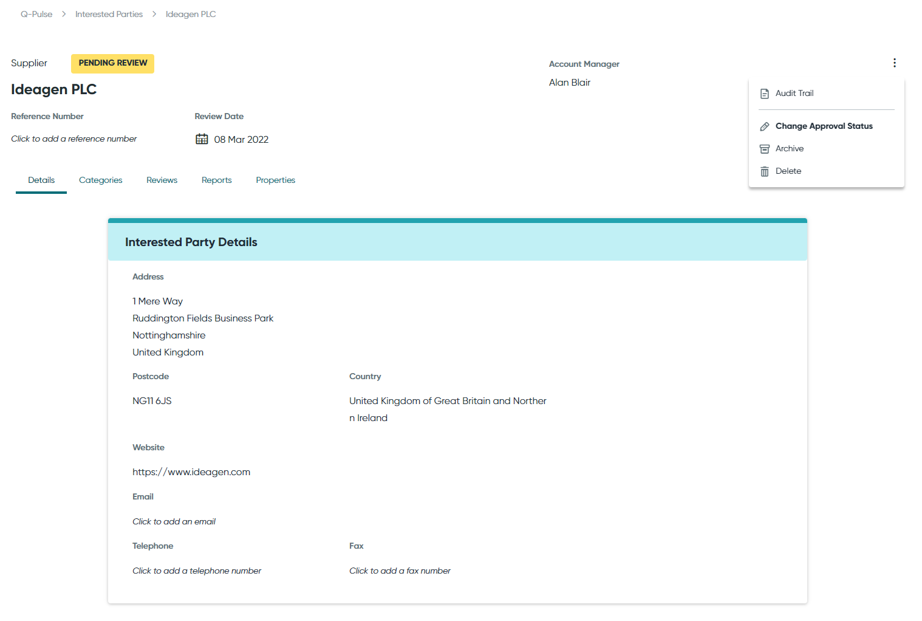Click to add a reference number
Viewport: 922px width, 621px height.
pos(74,139)
